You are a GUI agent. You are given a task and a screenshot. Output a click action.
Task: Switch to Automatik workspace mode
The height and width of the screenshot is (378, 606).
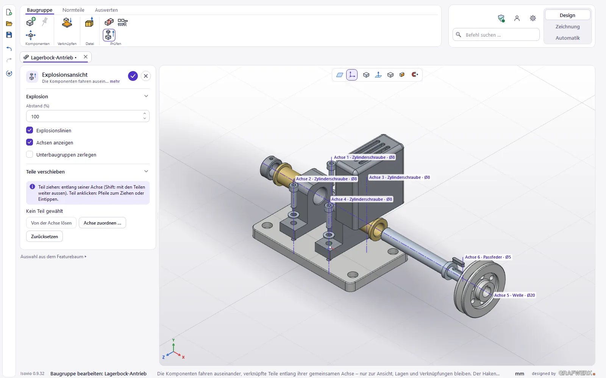[567, 38]
